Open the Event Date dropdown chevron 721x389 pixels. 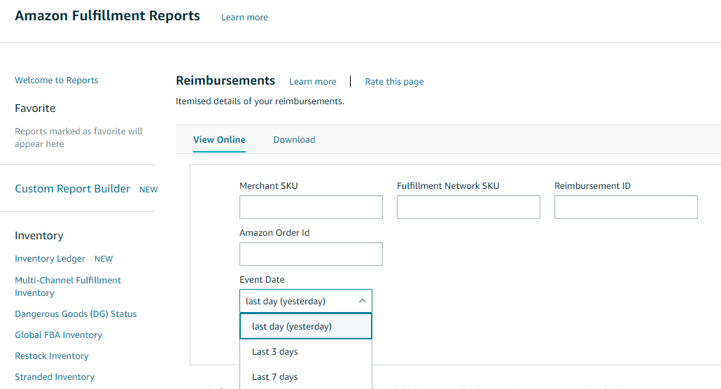coord(362,301)
